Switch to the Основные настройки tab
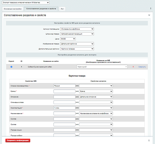This screenshot has height=144, width=155. pos(13,9)
